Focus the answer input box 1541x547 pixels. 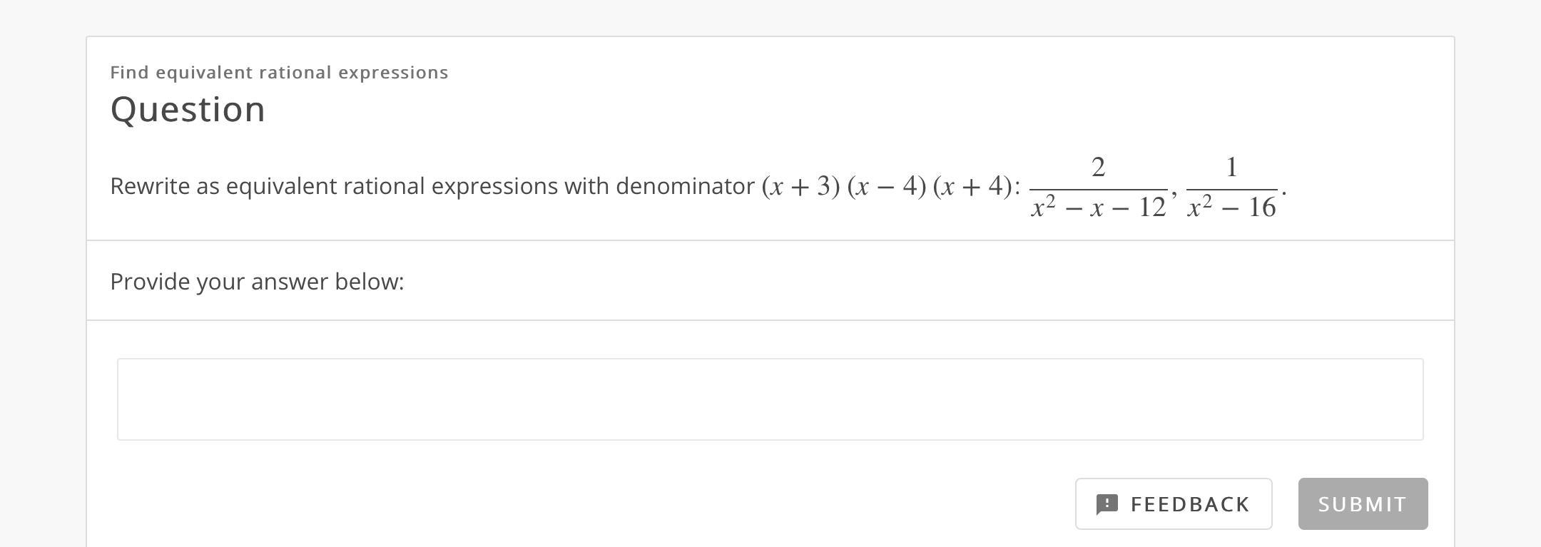[x=770, y=399]
